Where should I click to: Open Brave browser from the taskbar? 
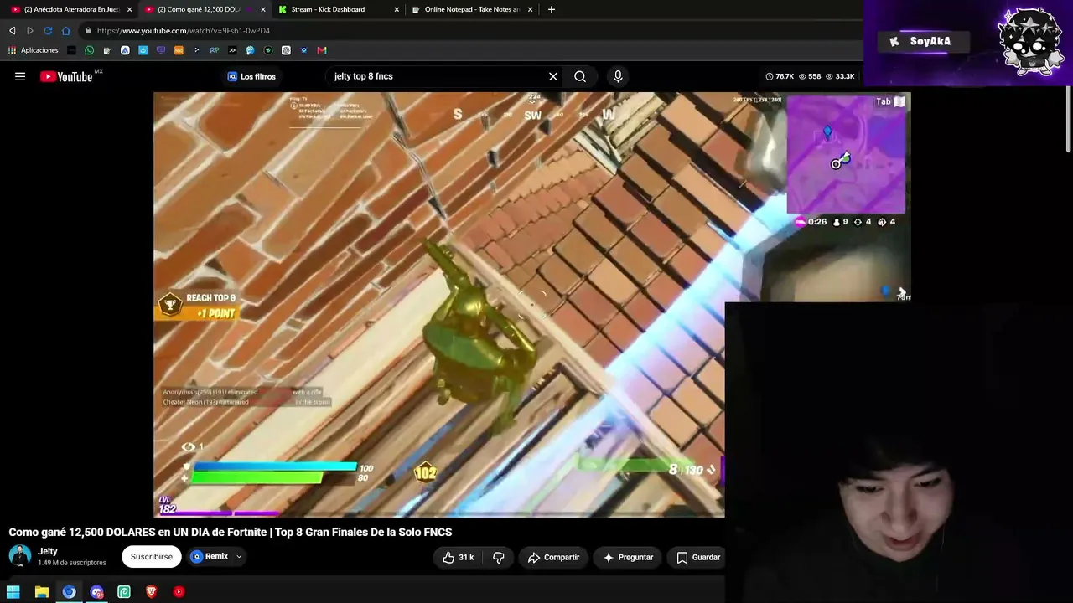(x=151, y=592)
